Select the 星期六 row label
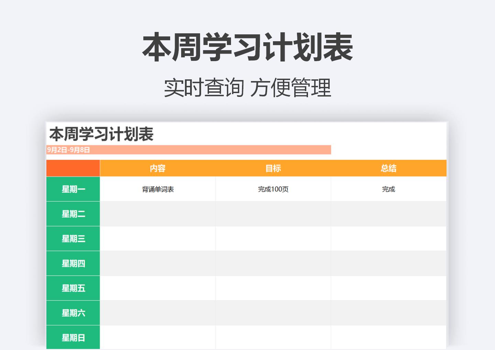Viewport: 495px width, 350px height. click(x=73, y=313)
